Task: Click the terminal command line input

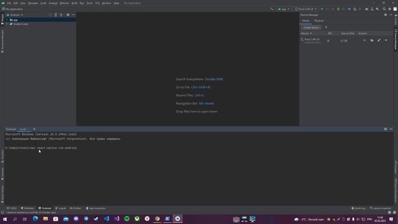Action: pyautogui.click(x=41, y=148)
